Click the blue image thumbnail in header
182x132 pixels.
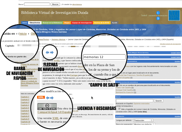(174, 15)
